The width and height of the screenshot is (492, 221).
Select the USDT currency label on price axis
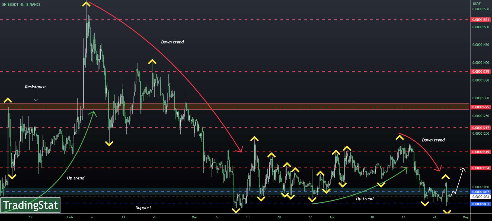tap(477, 4)
